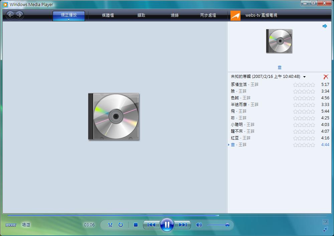The image size is (334, 236).
Task: Rate 感情生活 using its star rating
Action: pos(304,85)
